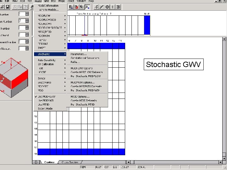
Task: Select the diagonal line tool icon
Action: pos(102,7)
